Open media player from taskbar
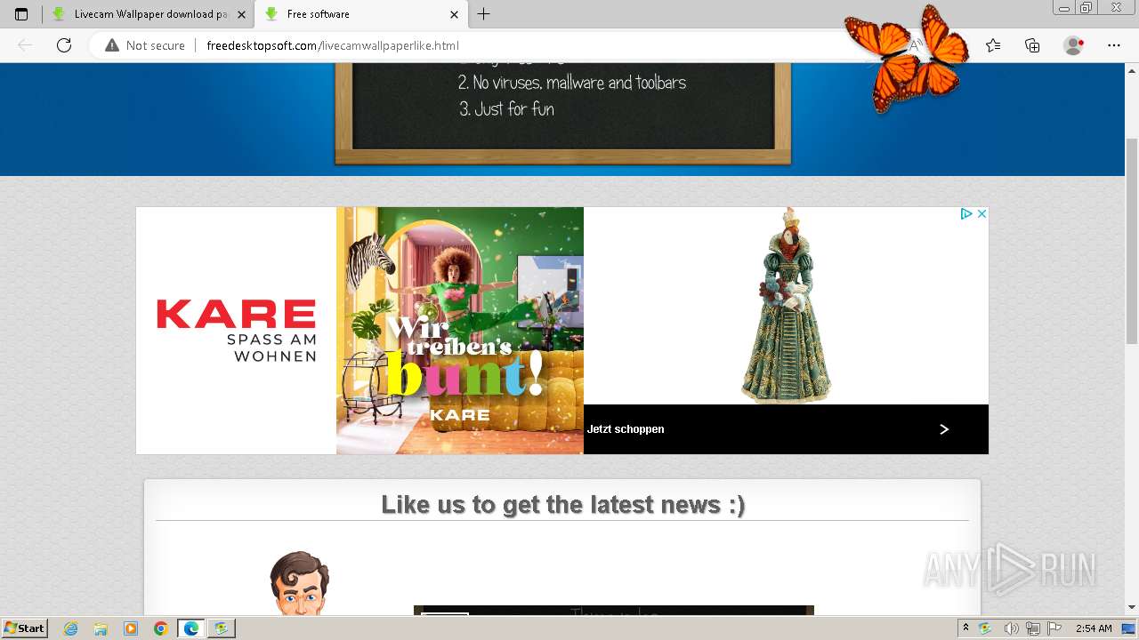1139x640 pixels. (x=131, y=628)
